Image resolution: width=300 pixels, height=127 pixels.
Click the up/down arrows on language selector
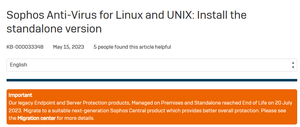[293, 65]
